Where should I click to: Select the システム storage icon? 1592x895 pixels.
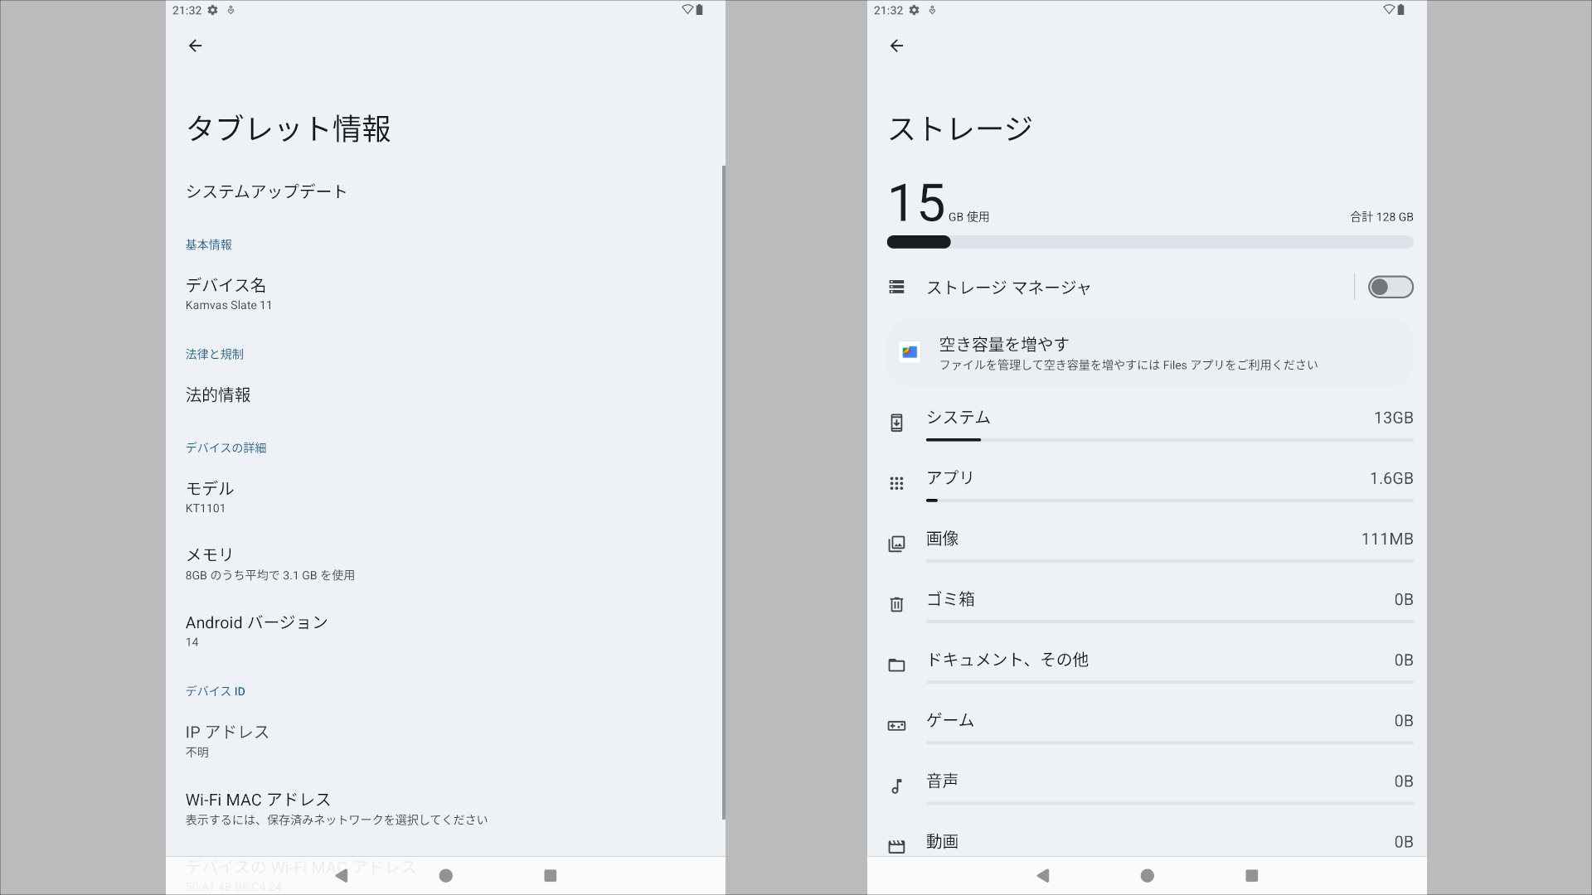click(x=896, y=422)
